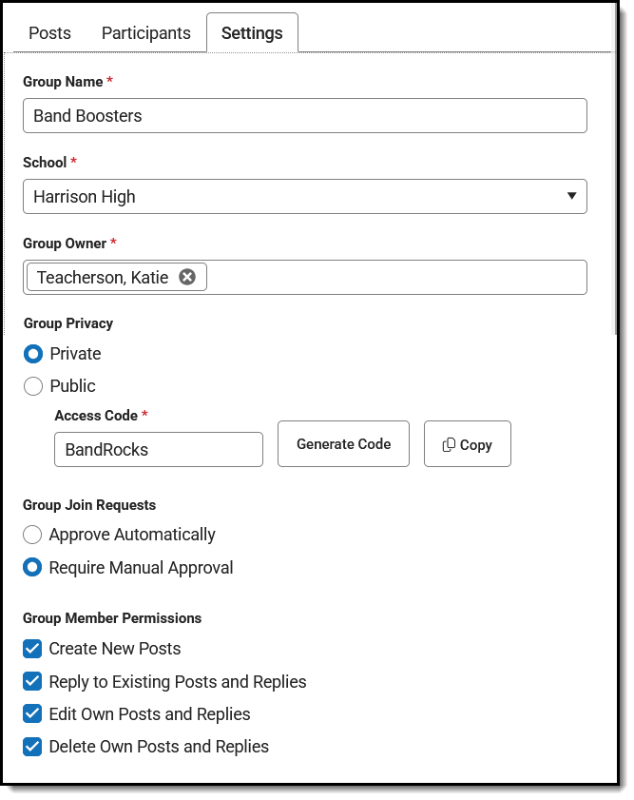Uncheck Delete Own Posts and Replies
The image size is (634, 800).
(x=32, y=747)
